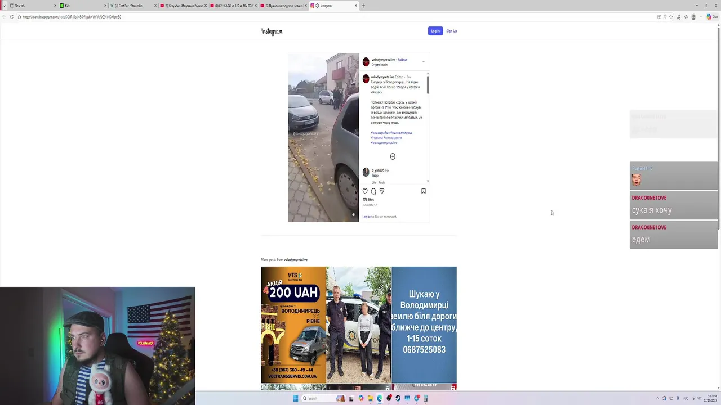Switch to the Chat Box / Streamlabs tab
721x405 pixels.
click(x=133, y=6)
